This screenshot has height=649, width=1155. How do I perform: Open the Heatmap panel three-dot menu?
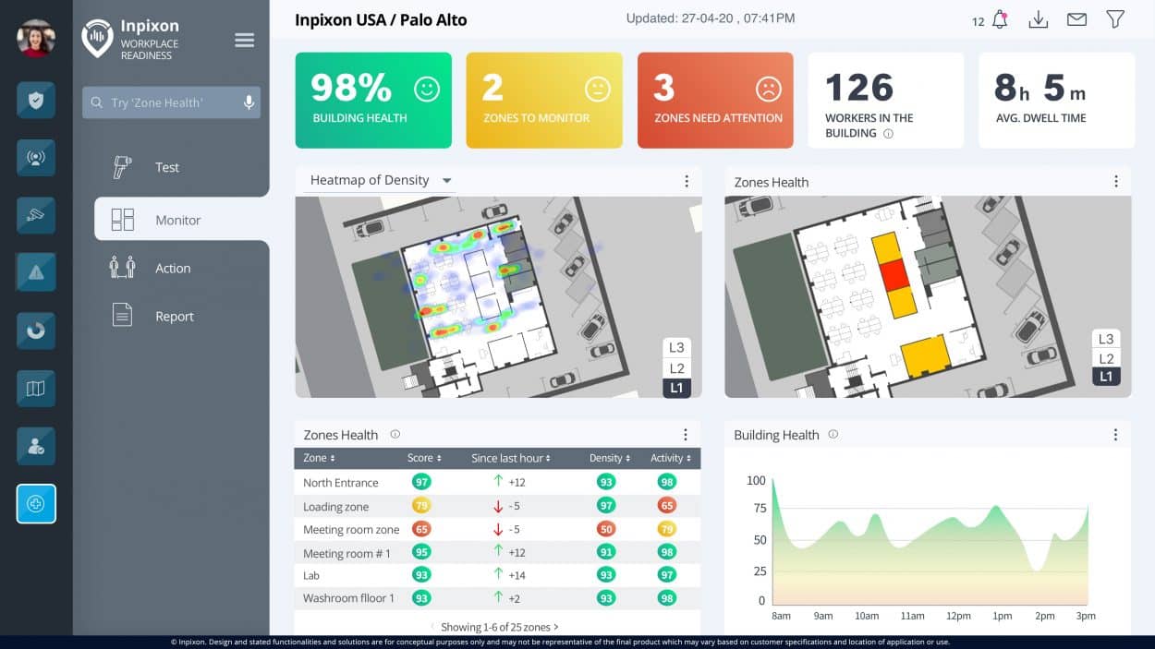686,181
